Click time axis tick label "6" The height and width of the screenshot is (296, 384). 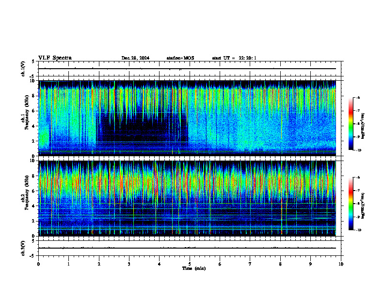[x=220, y=264]
